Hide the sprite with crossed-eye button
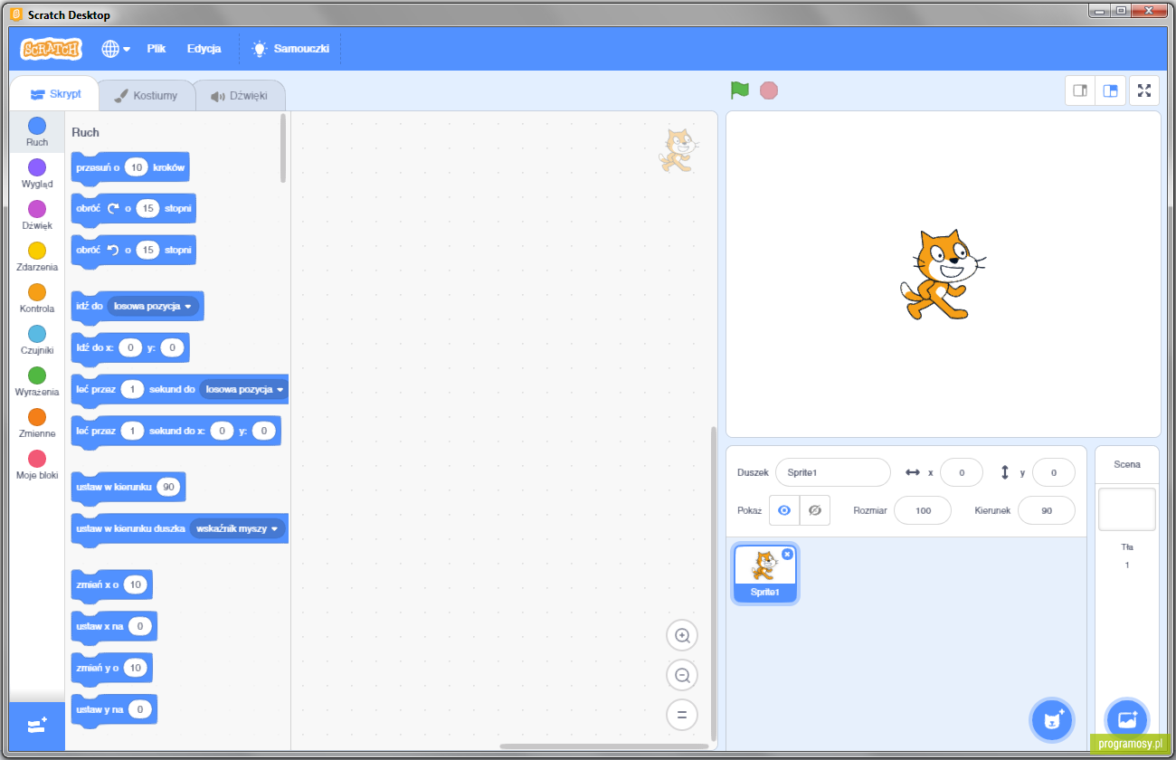 pyautogui.click(x=815, y=510)
